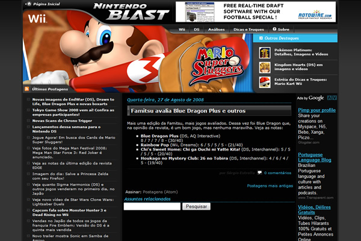Open the Kingdom Hearts thumbnail

pos(265,67)
